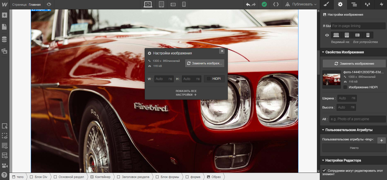Switch to desktop breakpoint view
The image size is (387, 180).
click(148, 4)
